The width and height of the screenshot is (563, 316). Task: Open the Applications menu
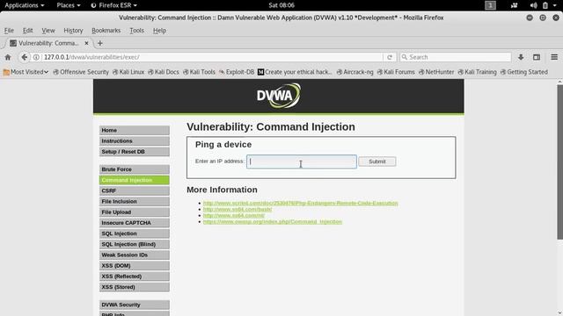pos(25,5)
